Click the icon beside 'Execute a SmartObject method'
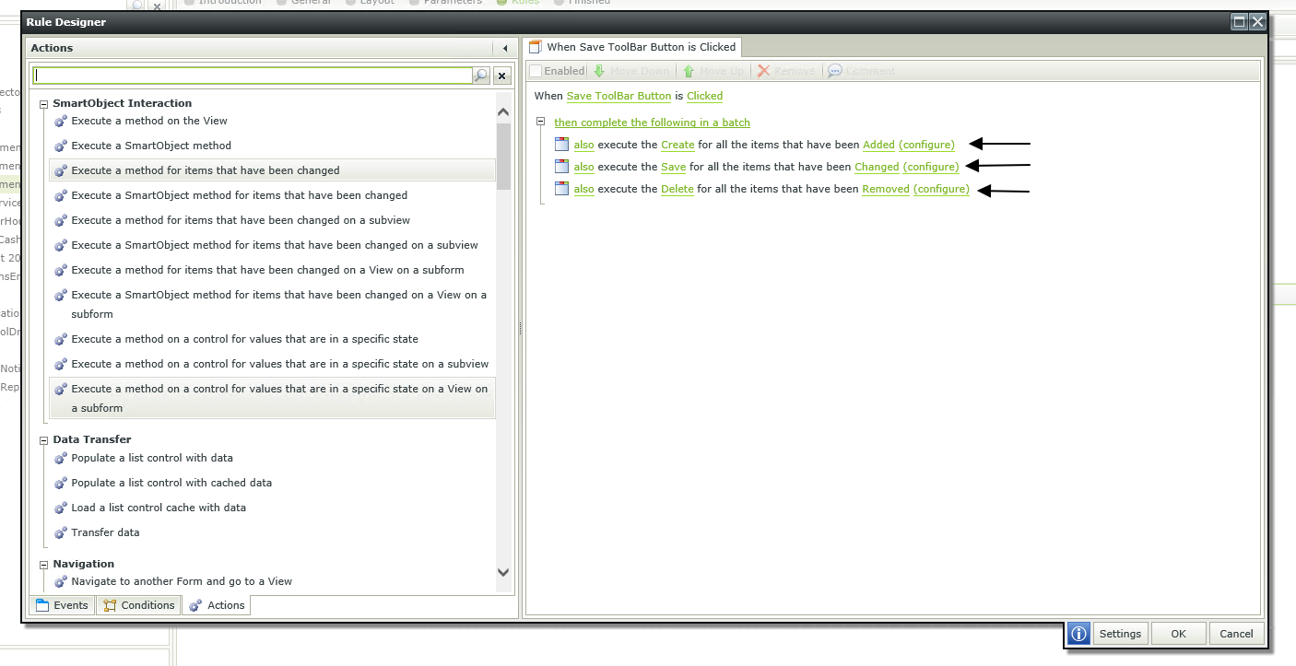The image size is (1296, 666). coord(61,146)
